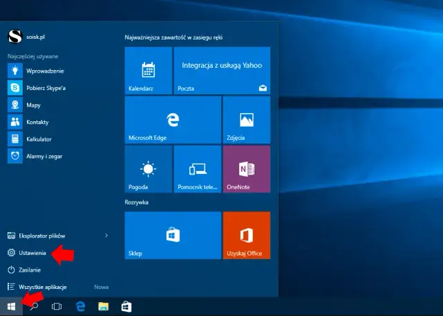Open taskbar search magnifier
The width and height of the screenshot is (443, 316).
(x=34, y=306)
